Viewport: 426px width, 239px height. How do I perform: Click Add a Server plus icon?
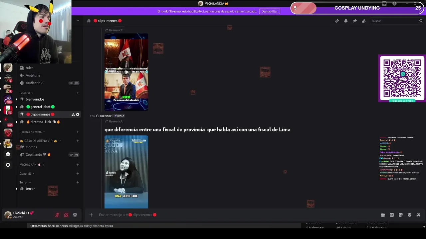[8, 154]
